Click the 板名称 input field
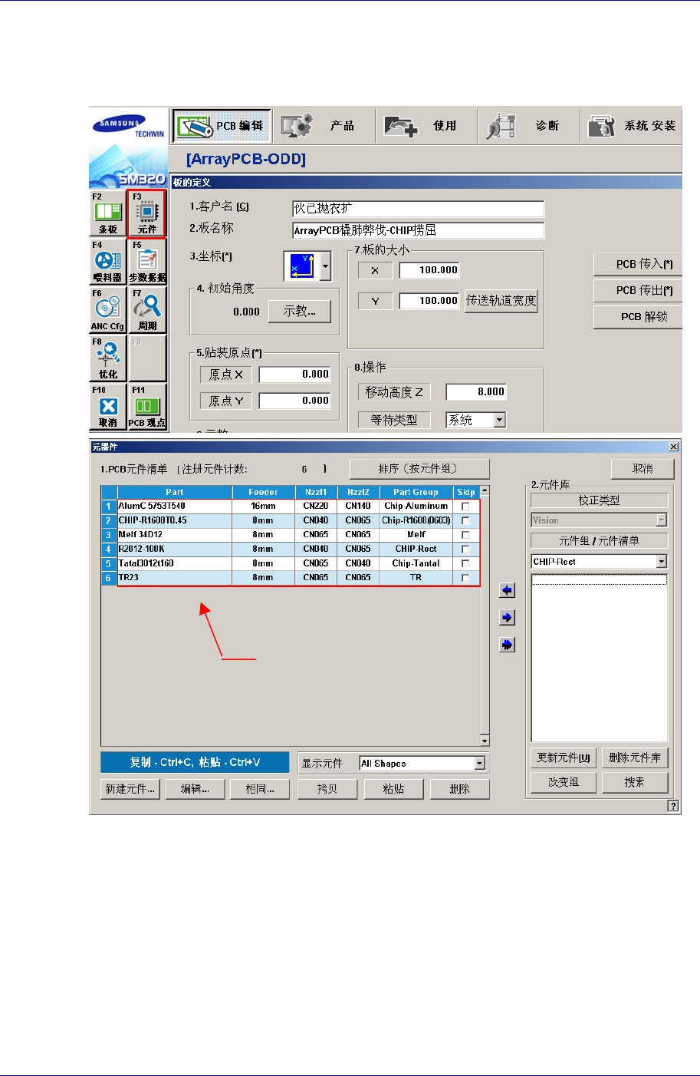The width and height of the screenshot is (700, 1076). [419, 230]
